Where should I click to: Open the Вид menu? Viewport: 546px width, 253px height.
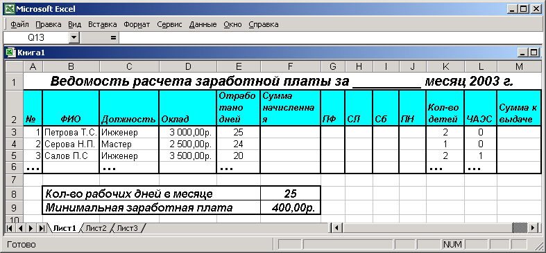tap(74, 25)
